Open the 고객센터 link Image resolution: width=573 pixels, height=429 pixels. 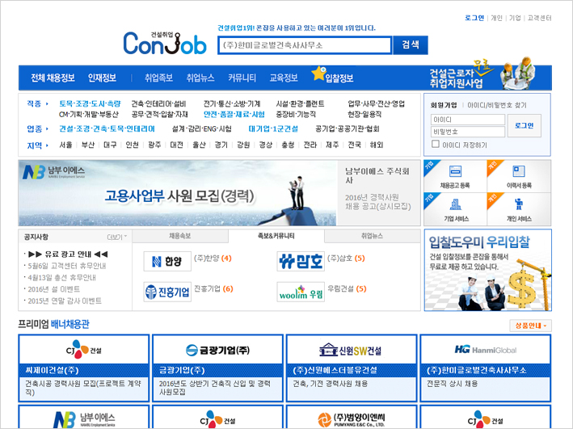(x=539, y=18)
